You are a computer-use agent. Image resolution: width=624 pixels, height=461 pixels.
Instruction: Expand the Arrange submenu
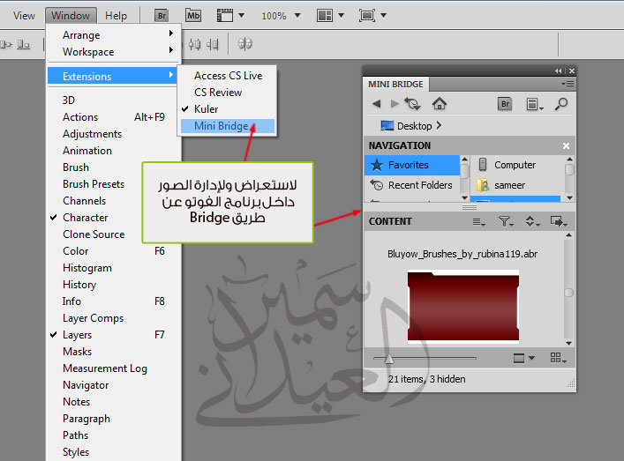coord(81,35)
